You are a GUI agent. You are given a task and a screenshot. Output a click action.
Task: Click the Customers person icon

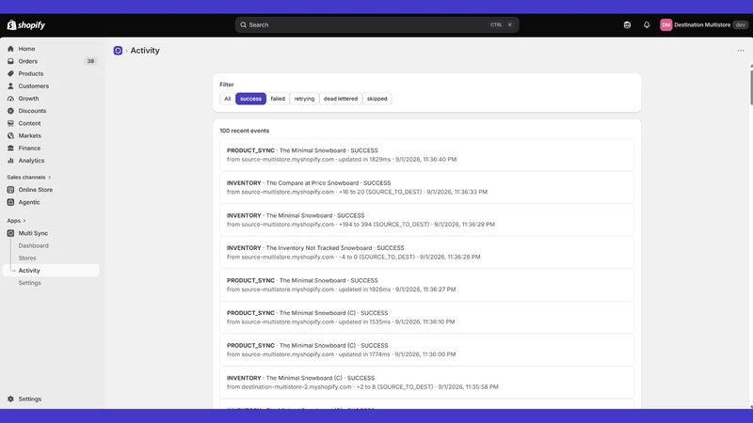click(10, 86)
